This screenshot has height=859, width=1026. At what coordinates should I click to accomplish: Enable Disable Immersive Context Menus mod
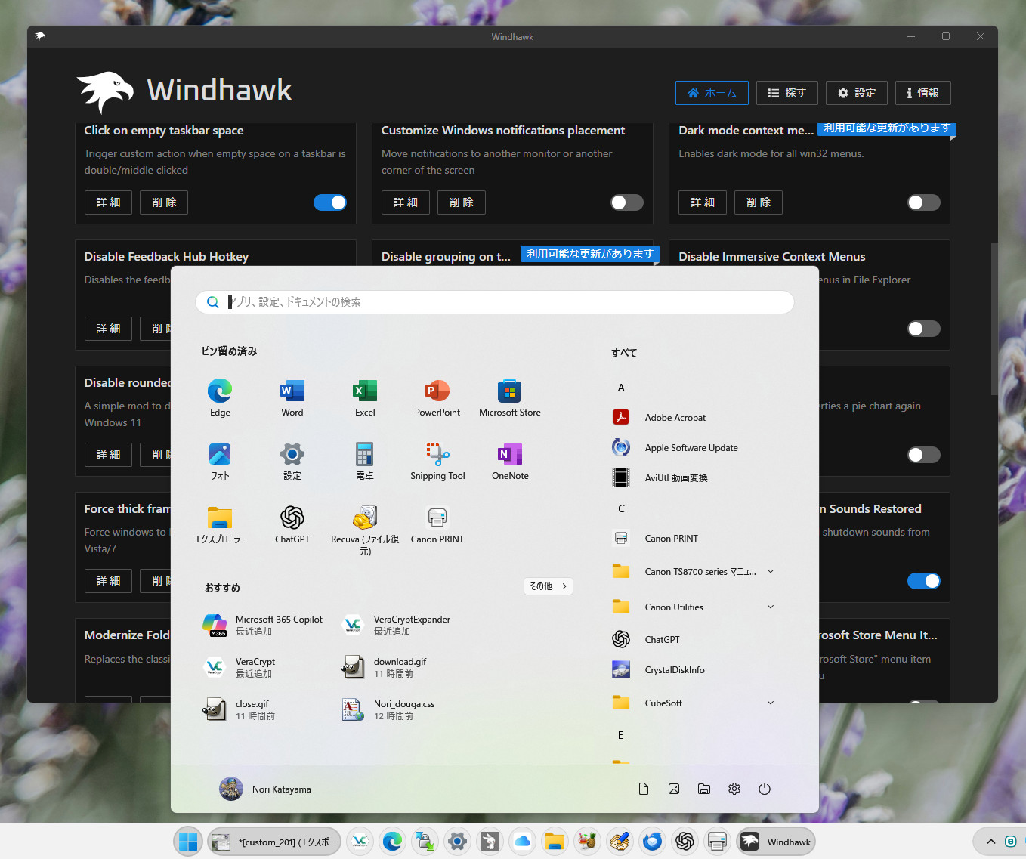pos(924,329)
